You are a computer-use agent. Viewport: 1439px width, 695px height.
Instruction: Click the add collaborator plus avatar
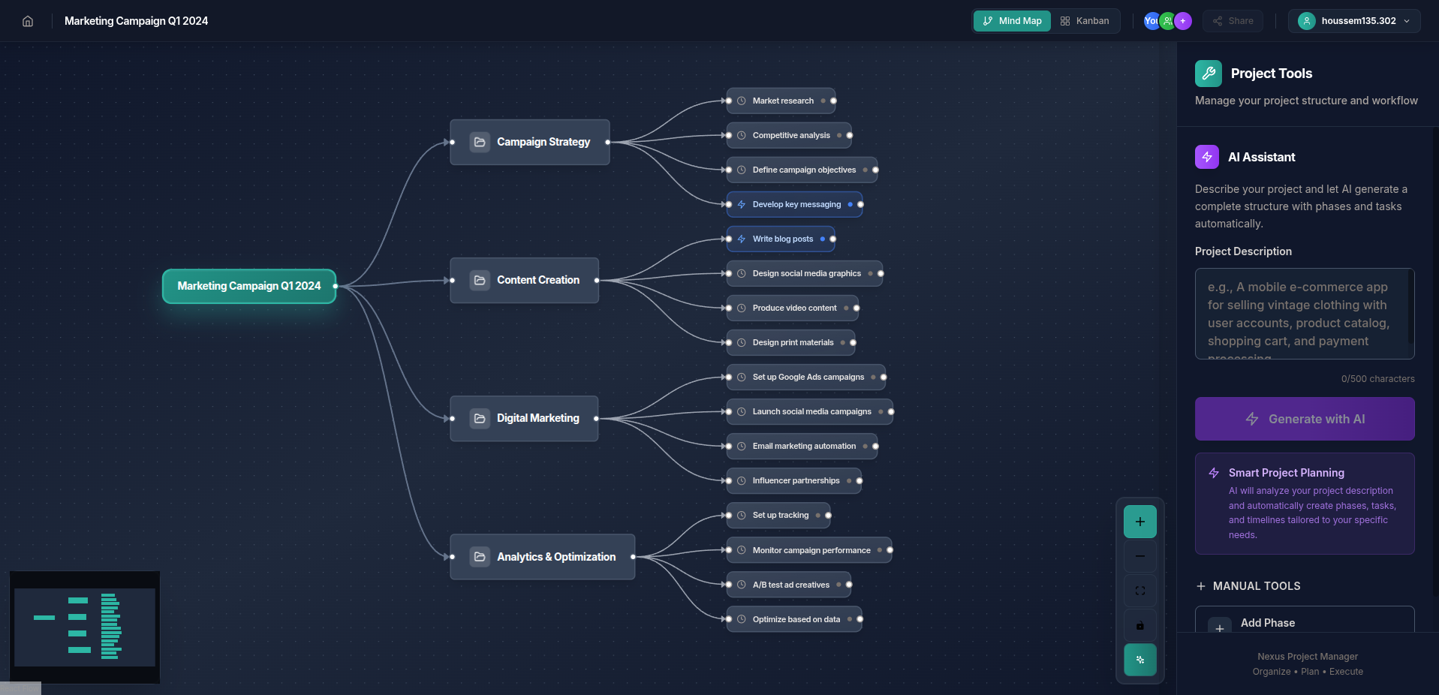click(1183, 21)
